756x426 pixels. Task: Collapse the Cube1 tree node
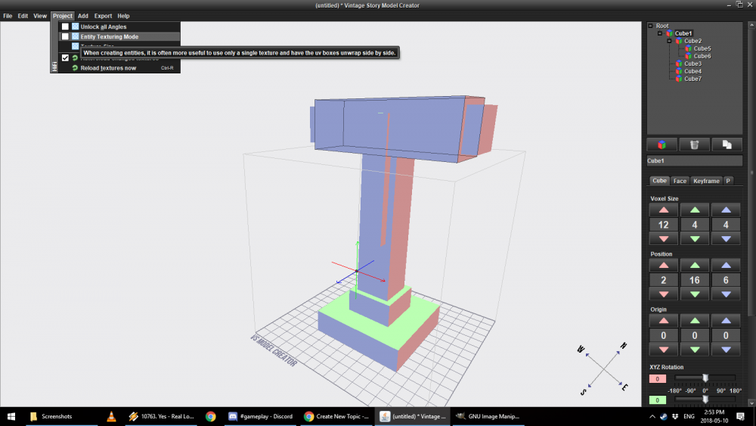[x=660, y=33]
